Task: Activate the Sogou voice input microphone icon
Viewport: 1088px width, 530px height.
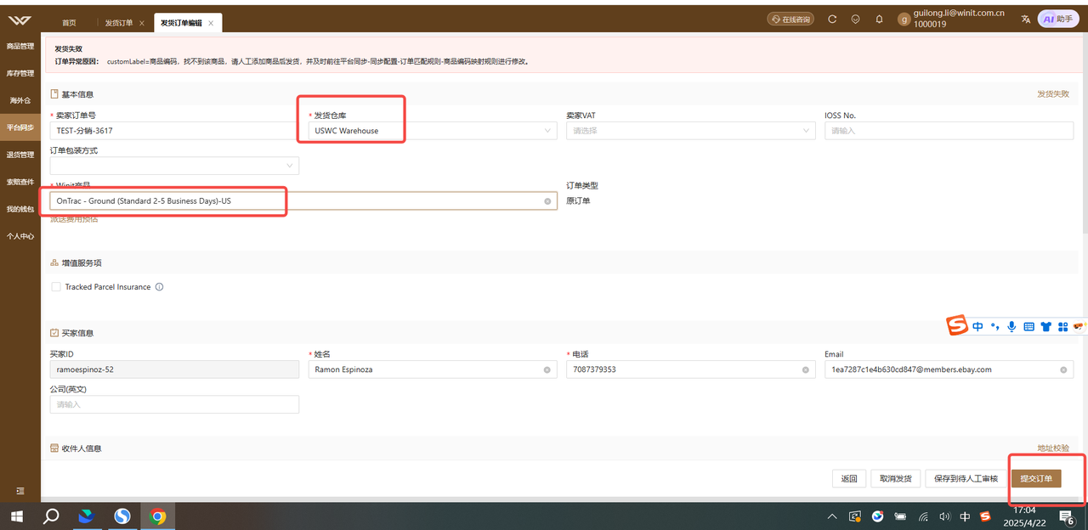Action: pyautogui.click(x=1011, y=325)
